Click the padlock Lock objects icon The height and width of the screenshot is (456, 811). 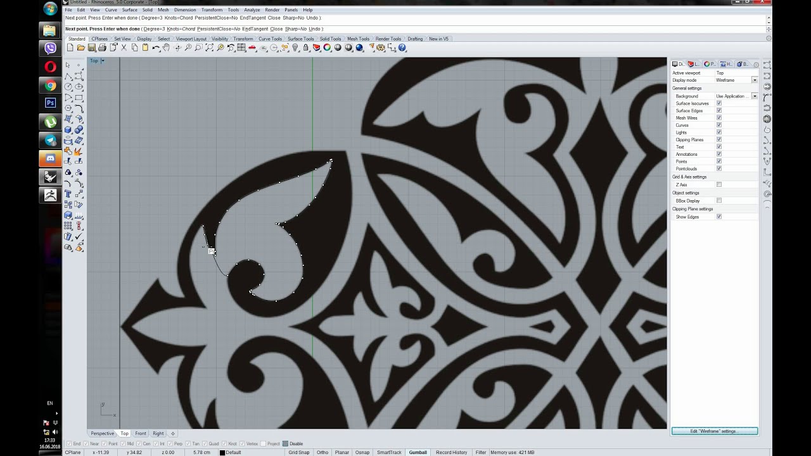(306, 47)
